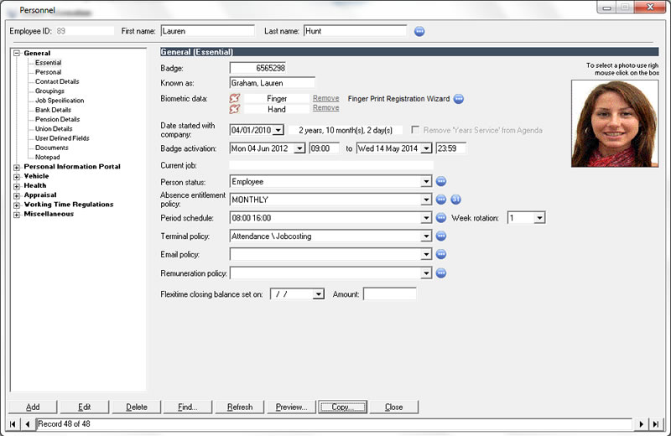Expand the Personal Information Portal tree node
The height and width of the screenshot is (436, 671).
(x=17, y=167)
